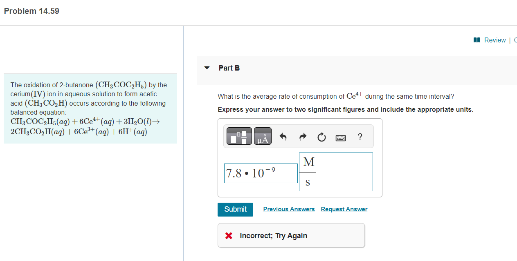Screen dimensions: 517x261
Task: Click Request Answer
Action: (x=344, y=209)
